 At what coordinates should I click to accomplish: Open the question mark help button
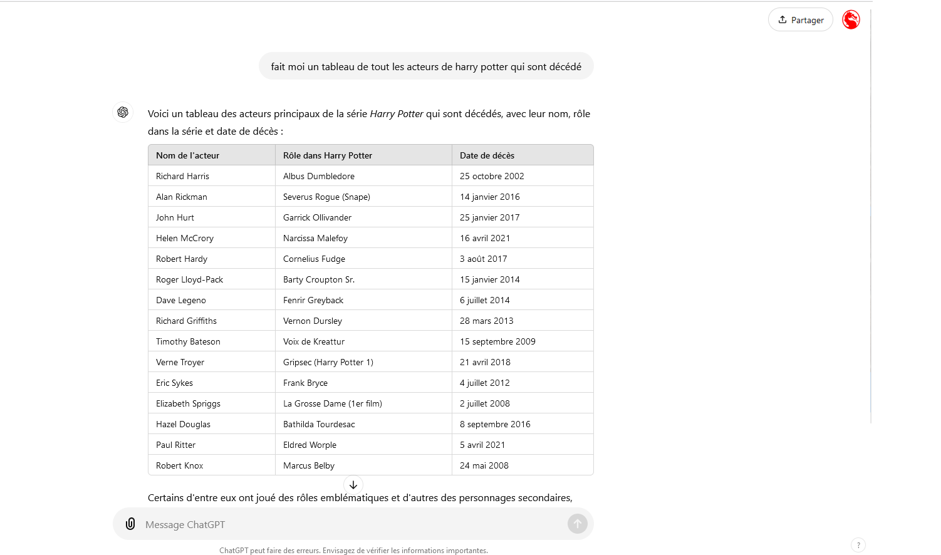858,545
